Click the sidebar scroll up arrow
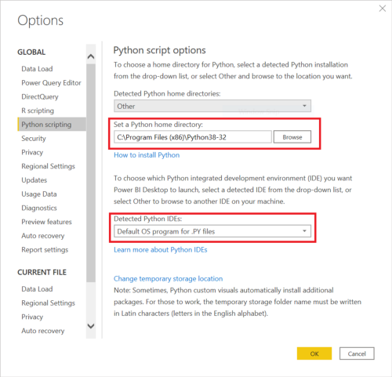 (x=91, y=56)
